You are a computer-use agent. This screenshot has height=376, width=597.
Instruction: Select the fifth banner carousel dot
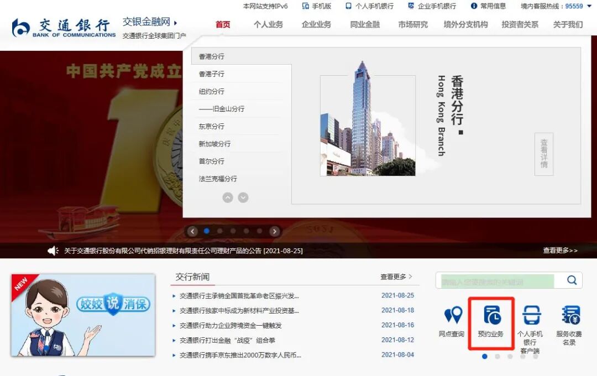click(259, 231)
